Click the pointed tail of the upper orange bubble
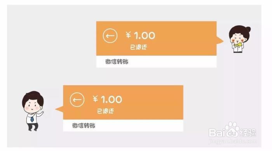272x151 pixels. click(x=220, y=41)
